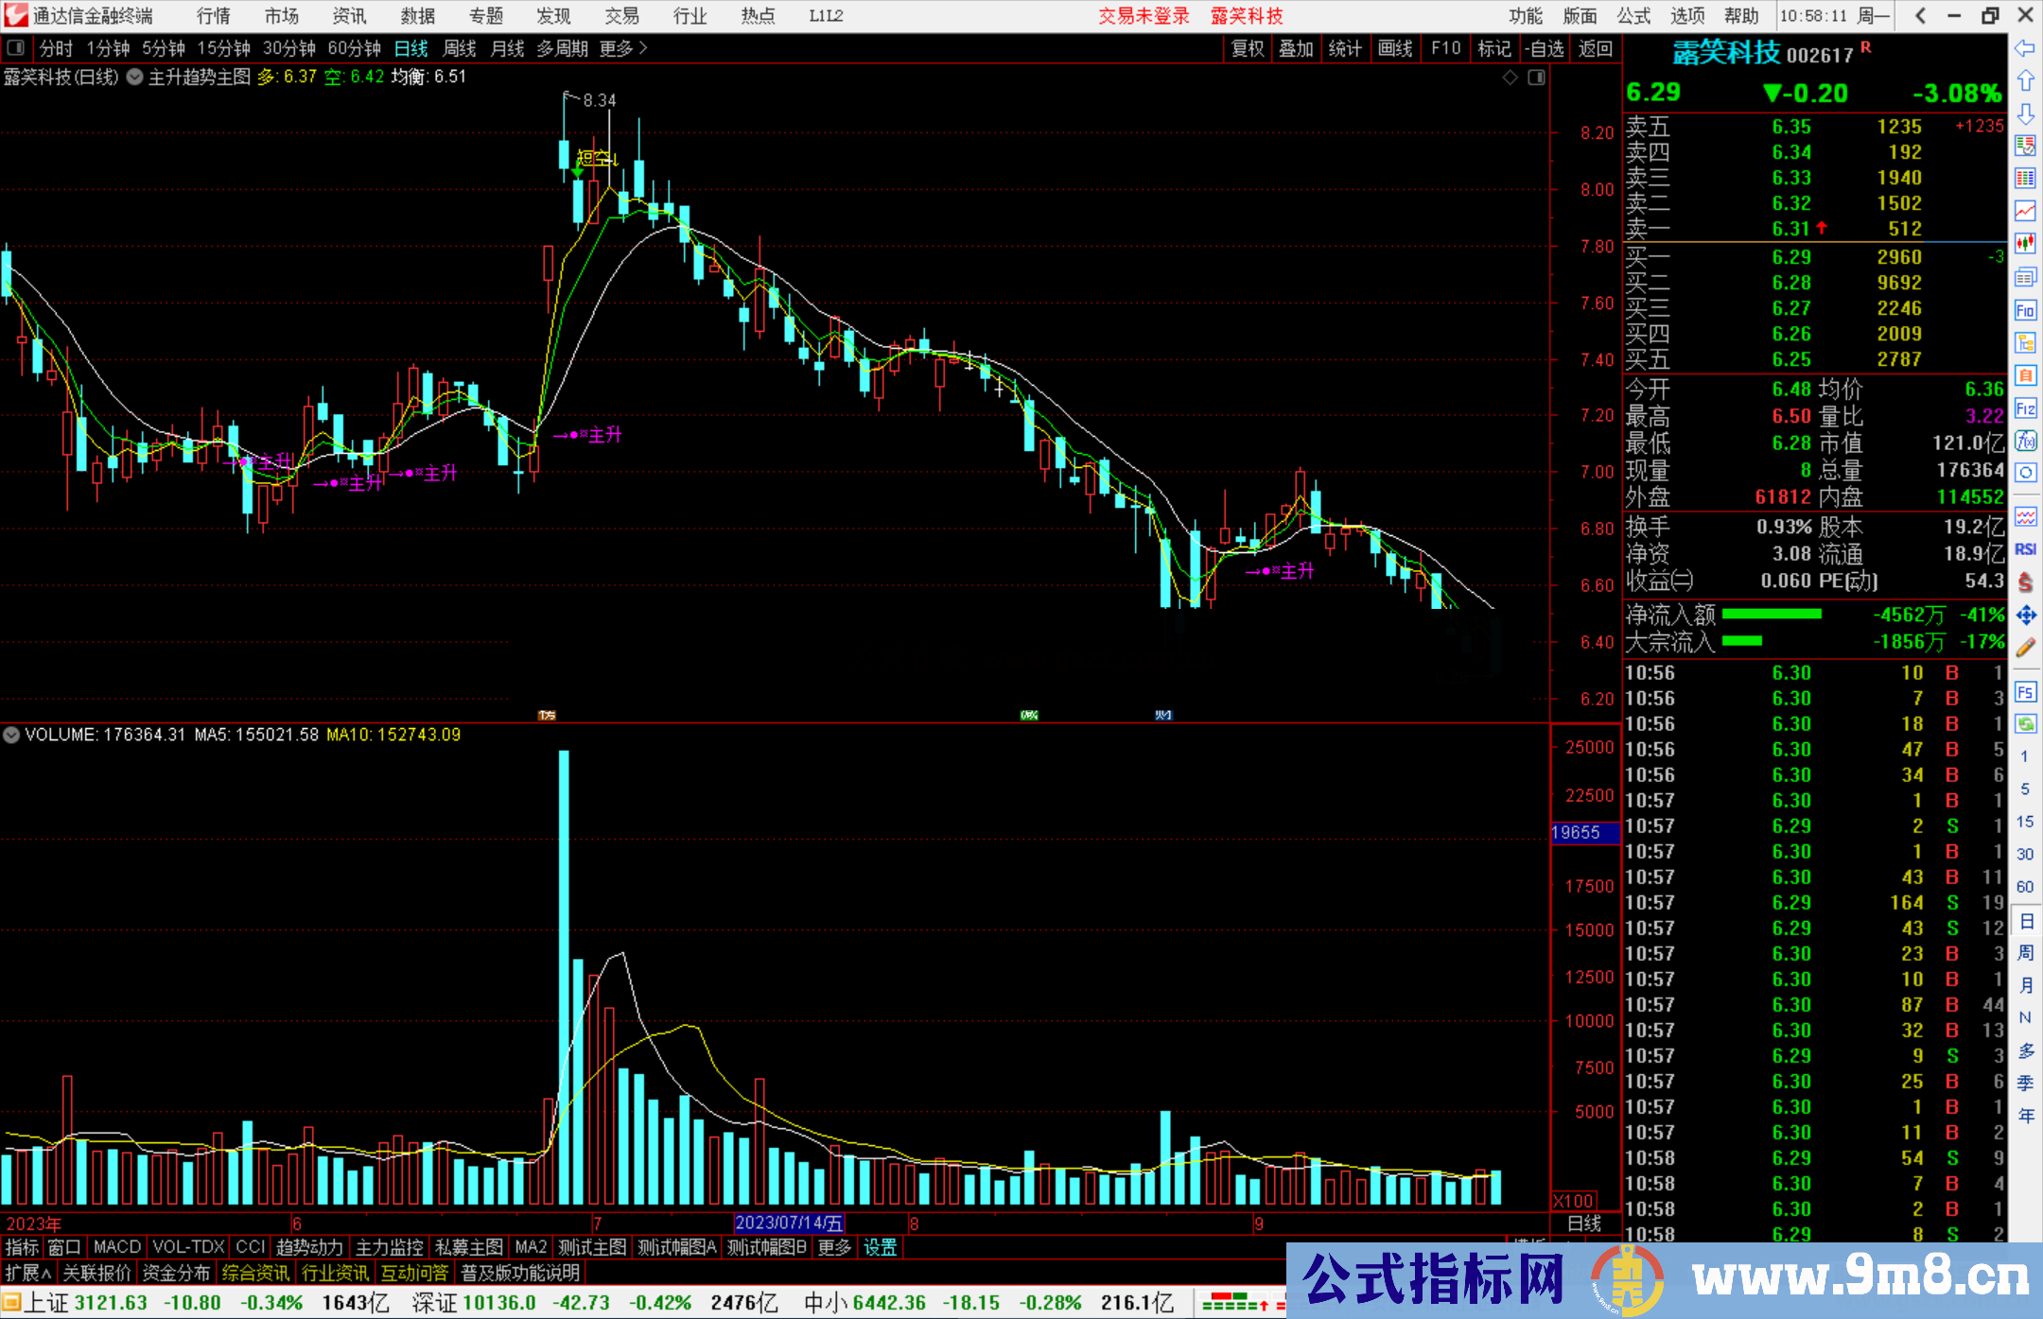2043x1319 pixels.
Task: Switch to the 周线 weekly period tab
Action: (x=460, y=48)
